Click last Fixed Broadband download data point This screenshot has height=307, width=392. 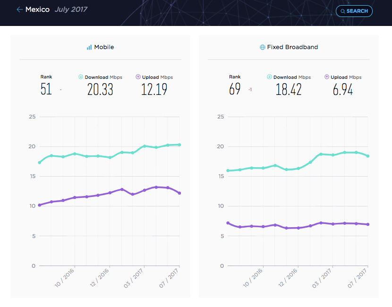[368, 156]
